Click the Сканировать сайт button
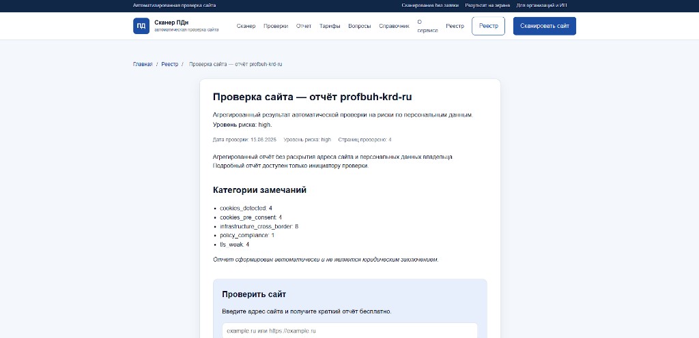 544,27
